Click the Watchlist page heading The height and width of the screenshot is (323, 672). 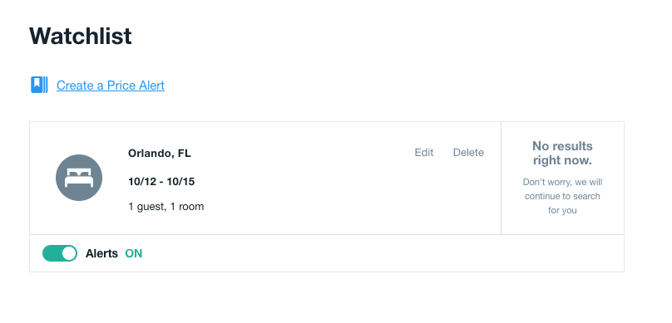point(81,36)
